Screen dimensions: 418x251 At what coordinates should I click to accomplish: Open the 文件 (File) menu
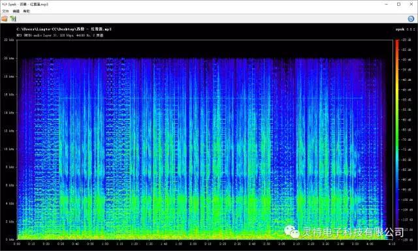coord(5,11)
